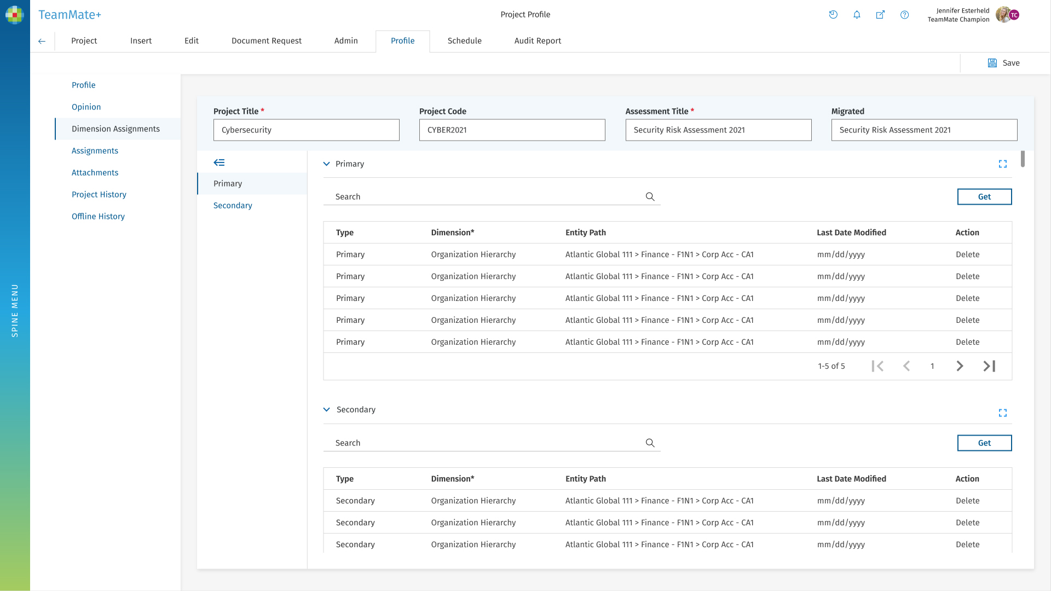
Task: Open the Spine Menu sidebar
Action: (15, 310)
